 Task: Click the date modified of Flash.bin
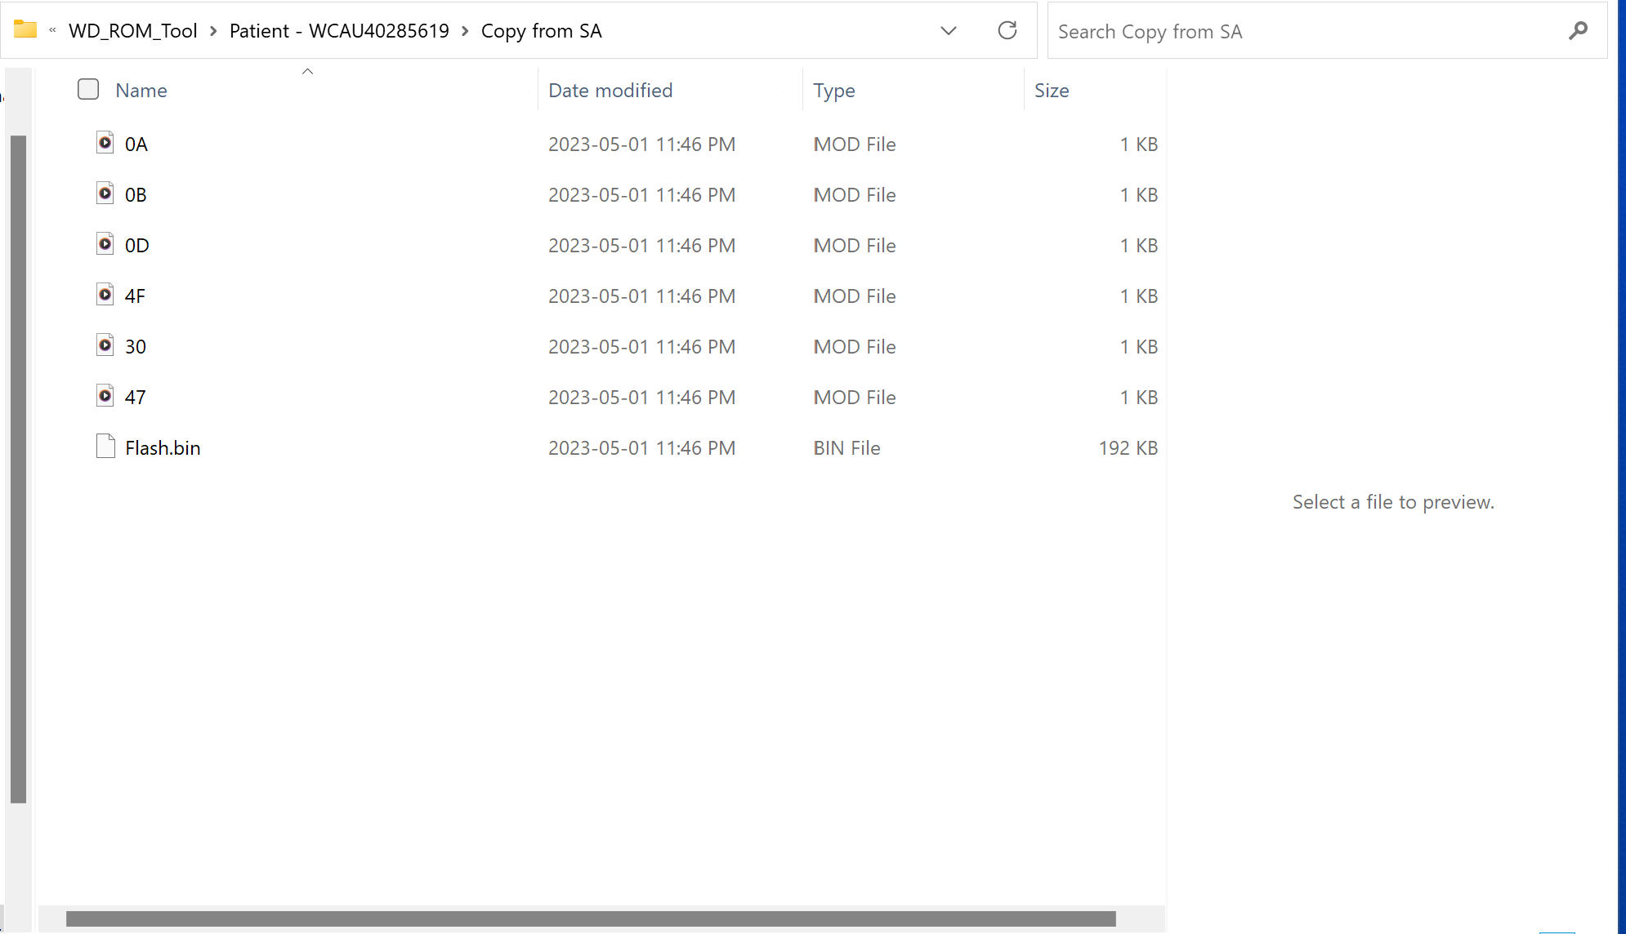pos(641,448)
